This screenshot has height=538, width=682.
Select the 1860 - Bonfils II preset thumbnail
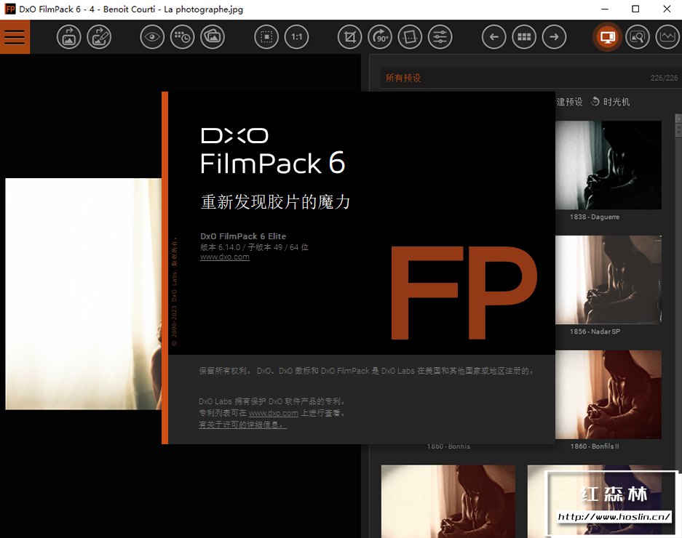(x=608, y=395)
